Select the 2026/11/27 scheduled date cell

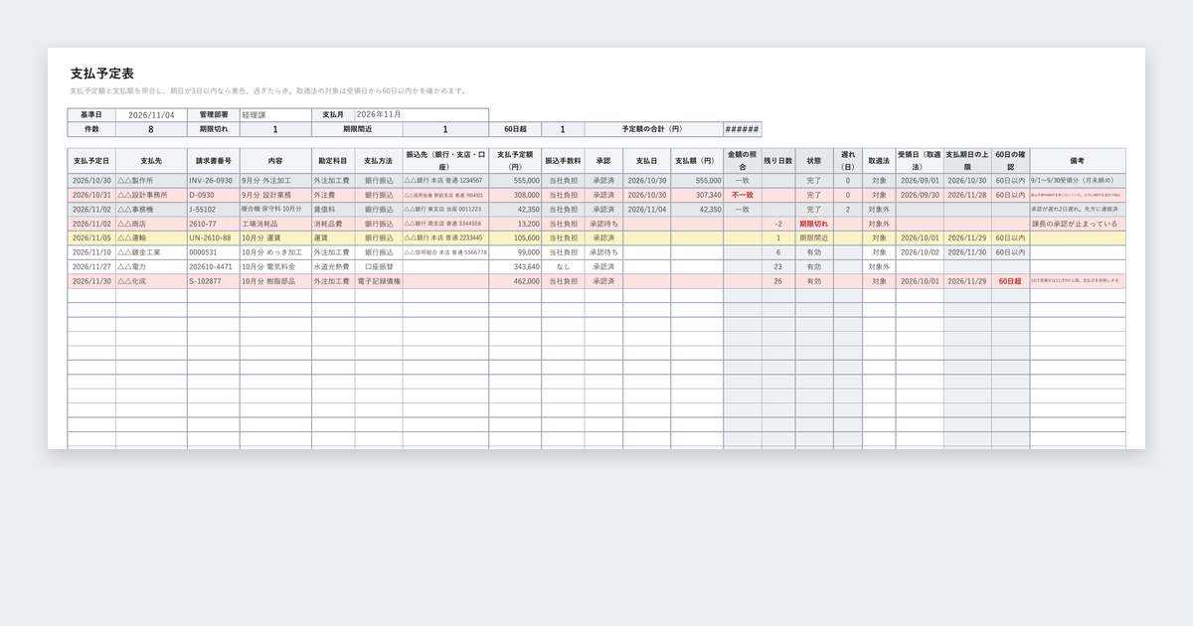[91, 267]
